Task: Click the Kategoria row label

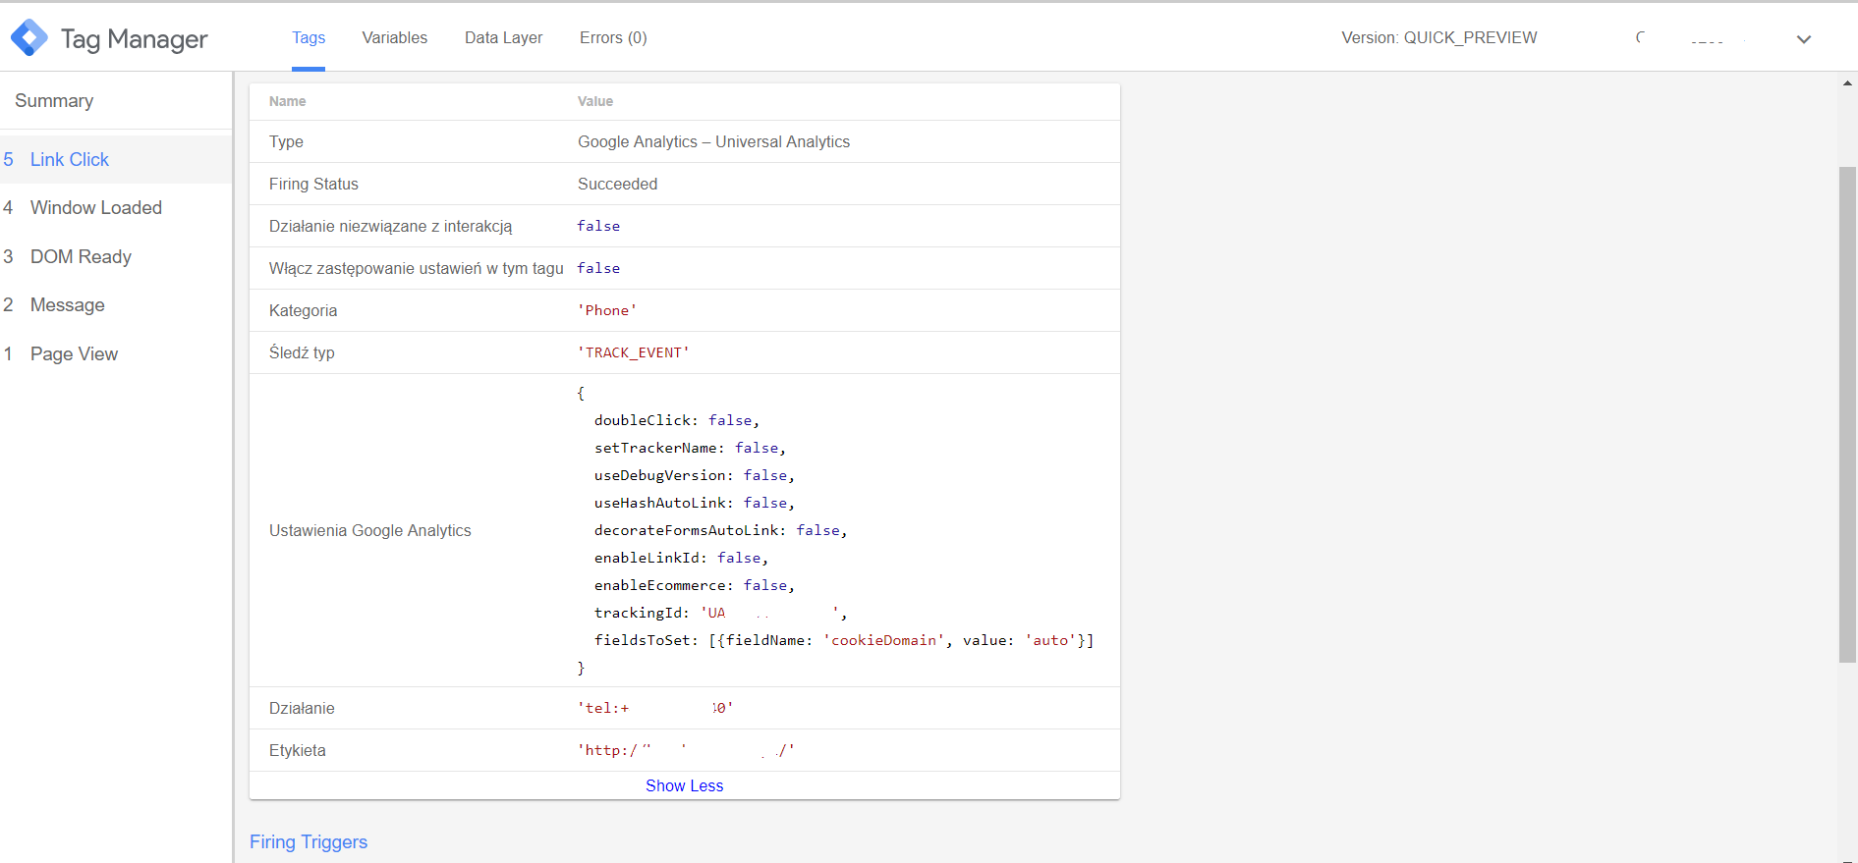Action: pyautogui.click(x=303, y=310)
